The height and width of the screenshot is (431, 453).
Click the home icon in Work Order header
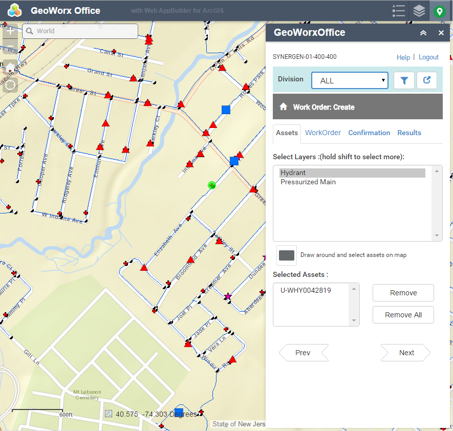(x=283, y=107)
